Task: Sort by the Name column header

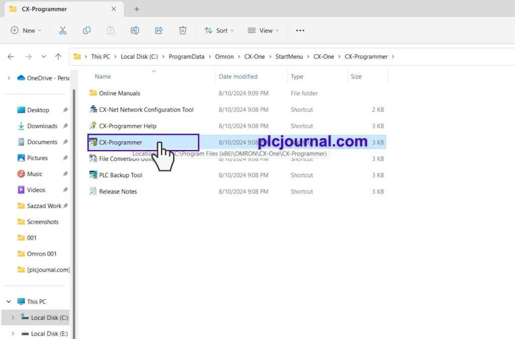Action: click(x=103, y=76)
